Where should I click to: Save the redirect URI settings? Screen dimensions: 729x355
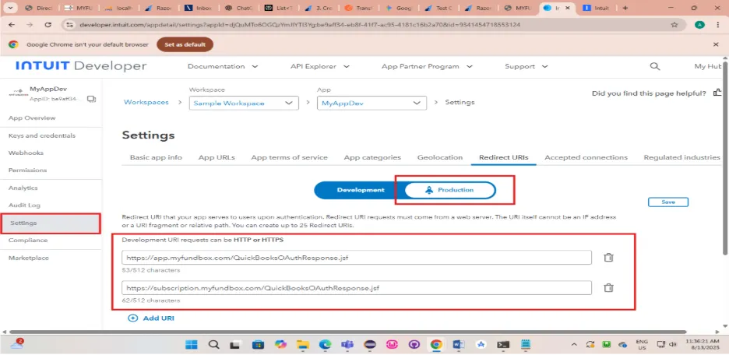(668, 202)
